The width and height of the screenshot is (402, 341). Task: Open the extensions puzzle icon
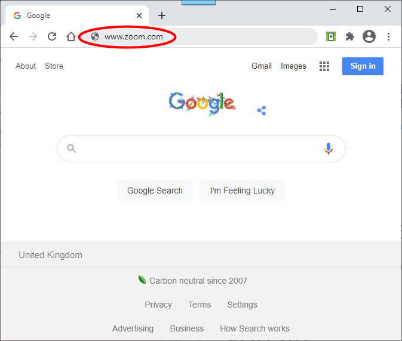tap(350, 36)
